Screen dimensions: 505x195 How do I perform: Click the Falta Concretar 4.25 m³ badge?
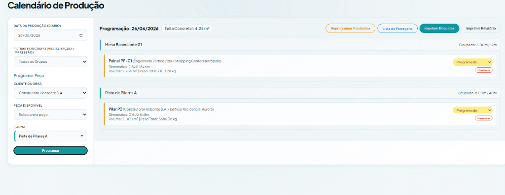click(187, 28)
